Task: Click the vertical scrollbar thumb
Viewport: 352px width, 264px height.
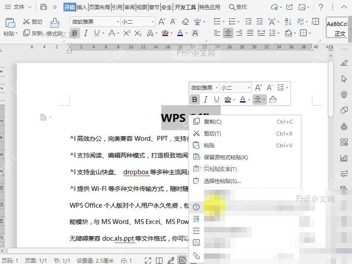Action: click(331, 88)
